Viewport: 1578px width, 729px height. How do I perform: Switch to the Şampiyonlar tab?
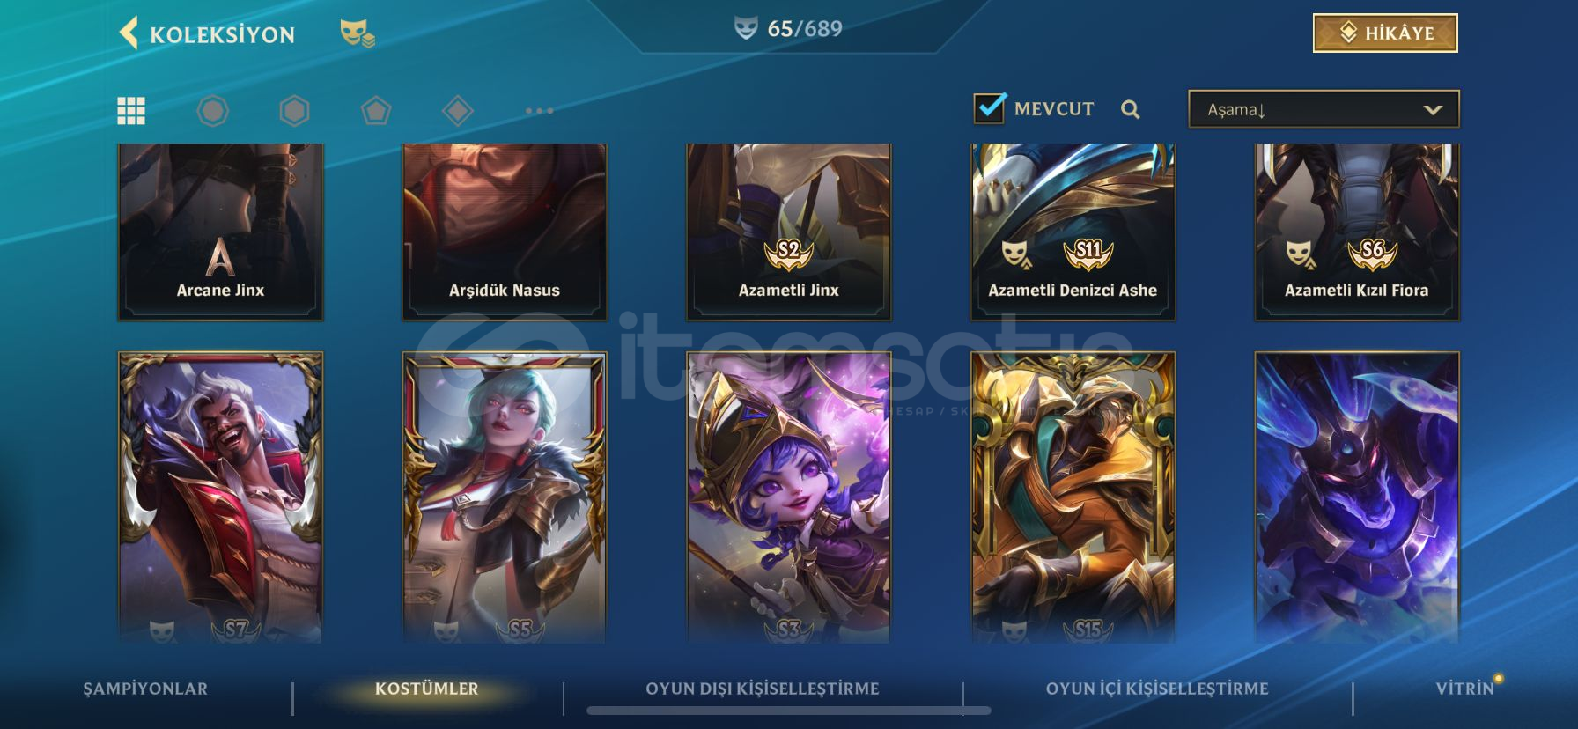click(145, 688)
